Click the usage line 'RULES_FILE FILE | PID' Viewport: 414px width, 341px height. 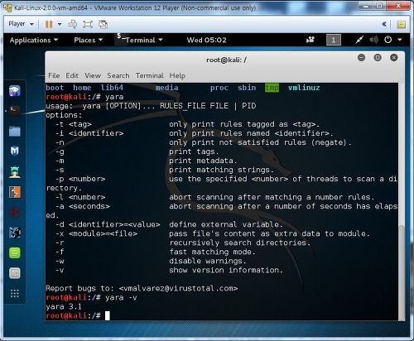pos(208,106)
